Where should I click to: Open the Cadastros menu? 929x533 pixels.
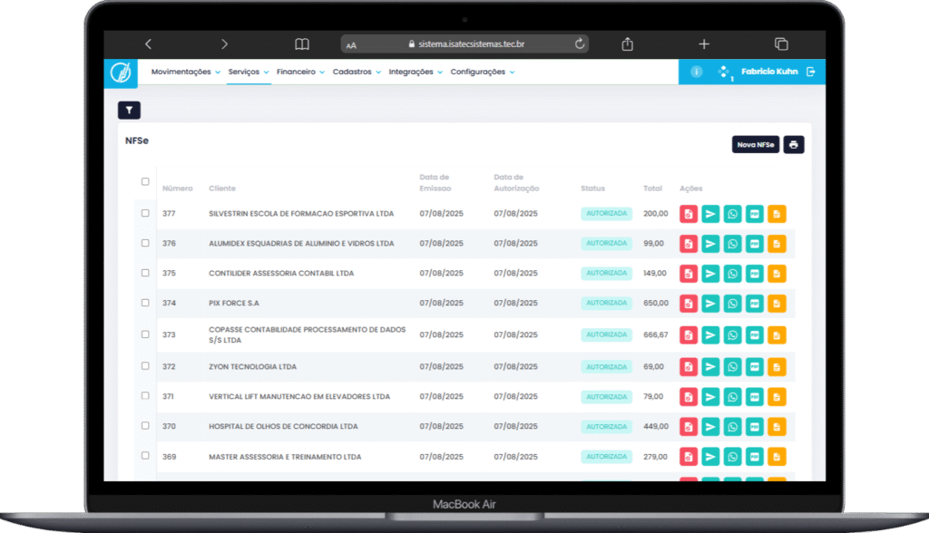pyautogui.click(x=357, y=72)
